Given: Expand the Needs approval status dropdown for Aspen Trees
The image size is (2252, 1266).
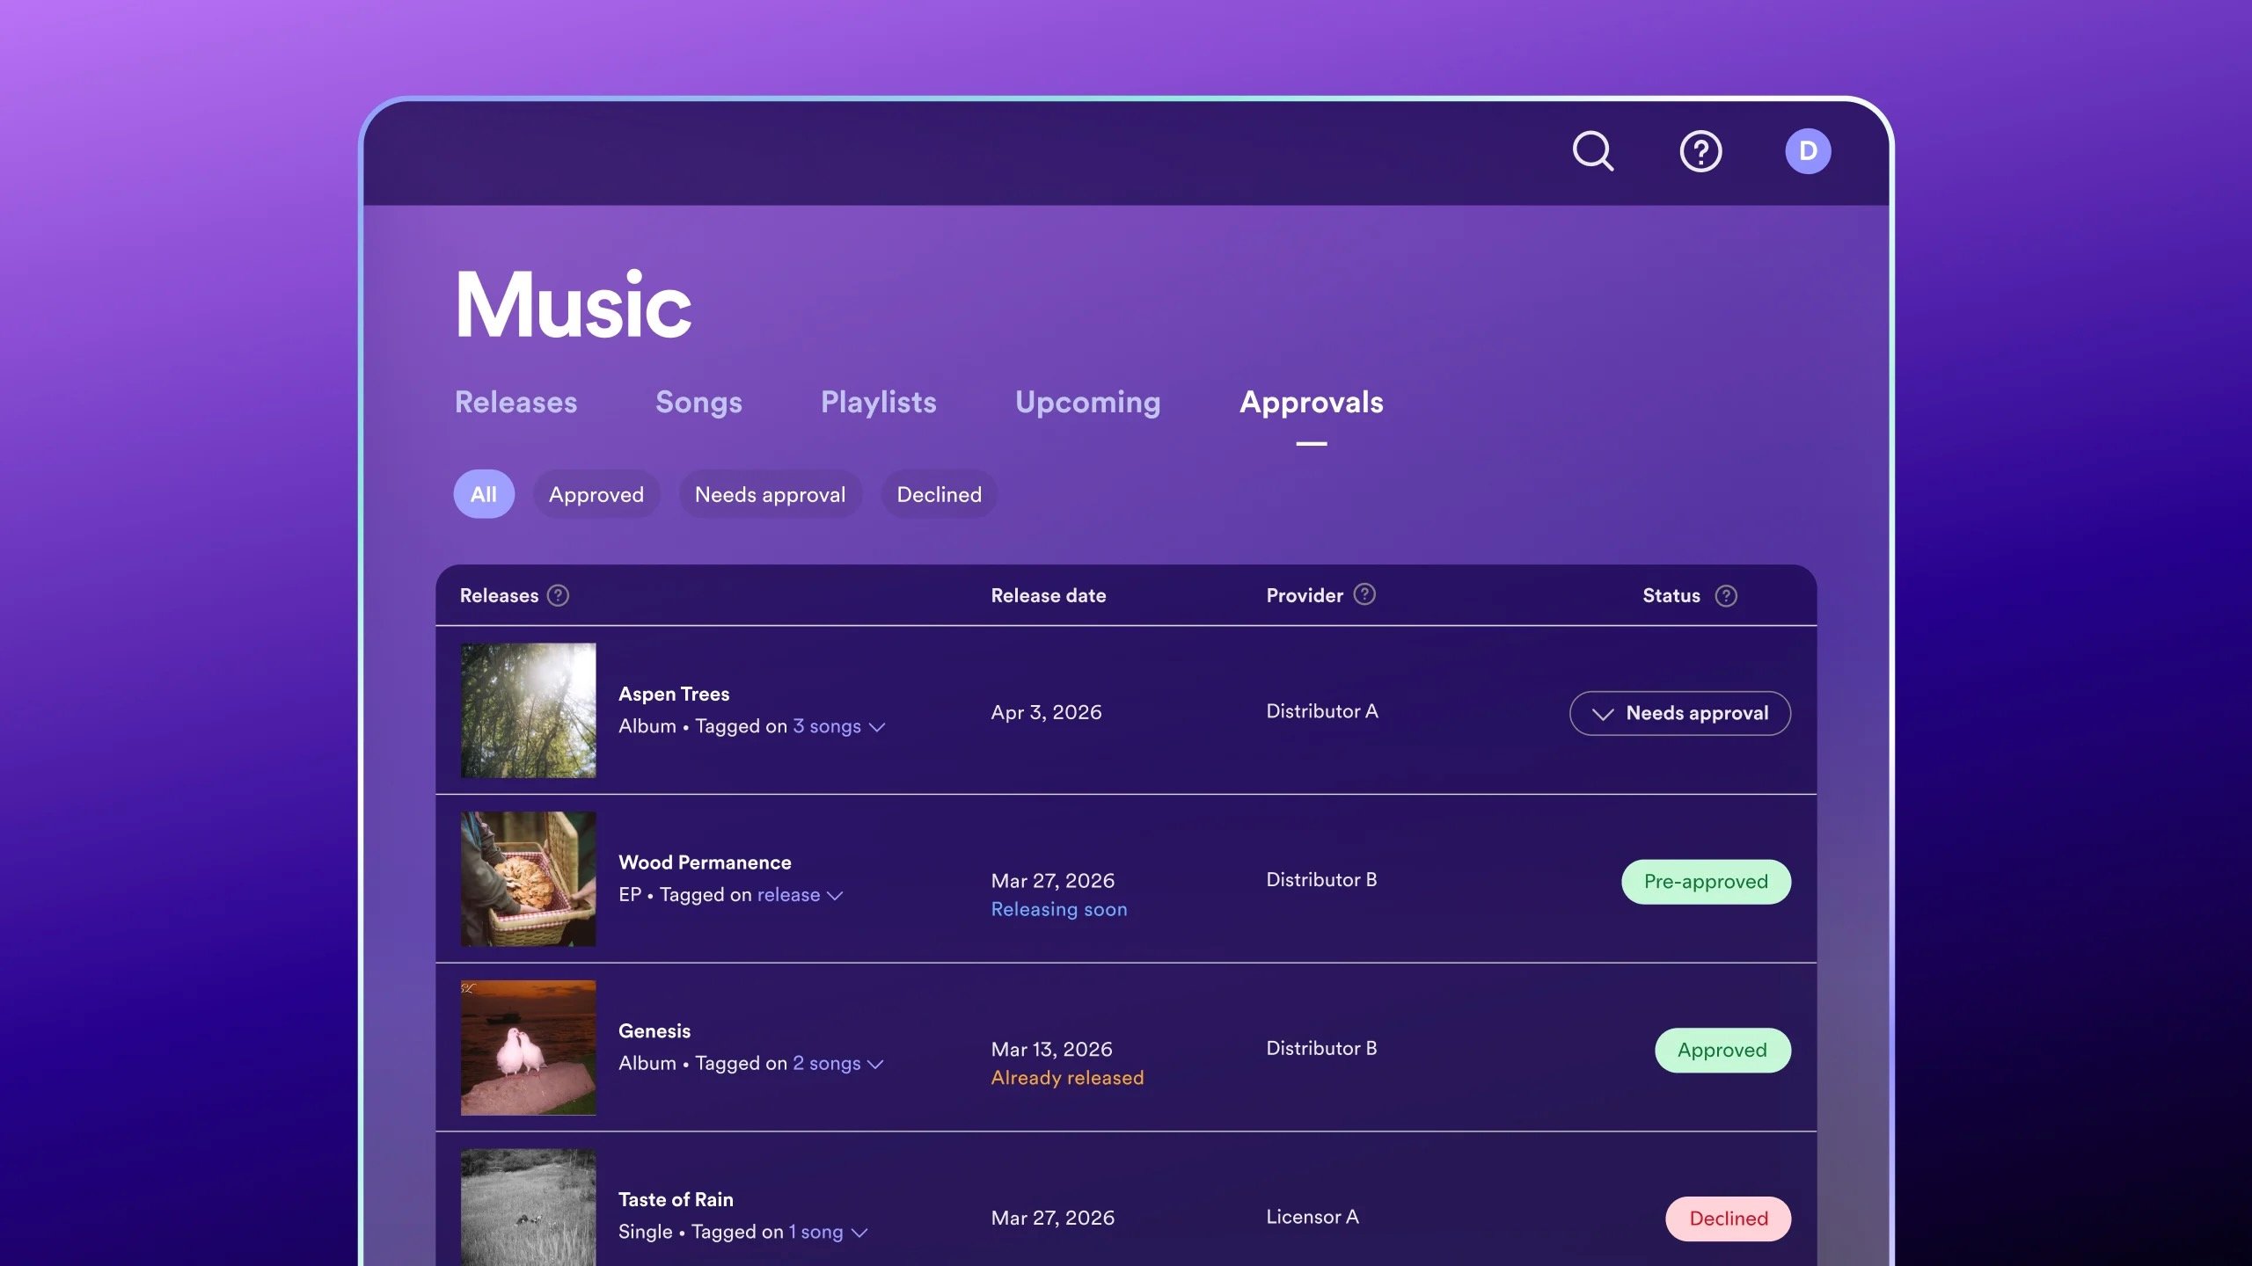Looking at the screenshot, I should click(x=1679, y=713).
